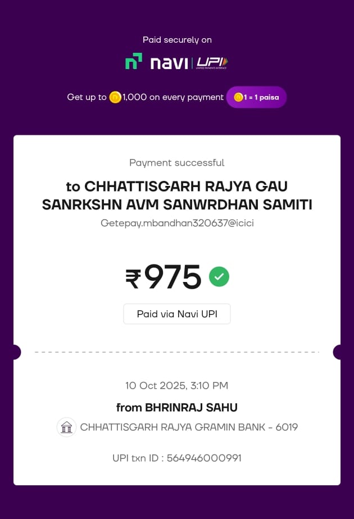The image size is (354, 519).
Task: Tap the Payment successful status label
Action: [x=177, y=163]
